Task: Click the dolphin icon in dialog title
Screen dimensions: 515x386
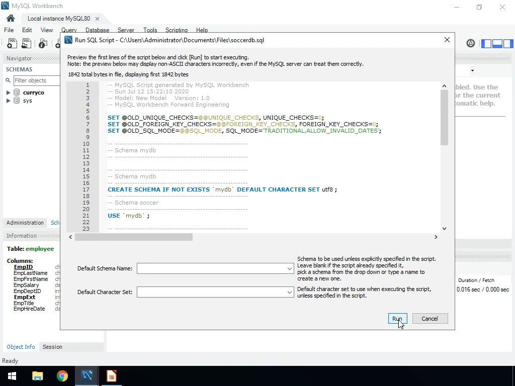Action: [x=68, y=40]
